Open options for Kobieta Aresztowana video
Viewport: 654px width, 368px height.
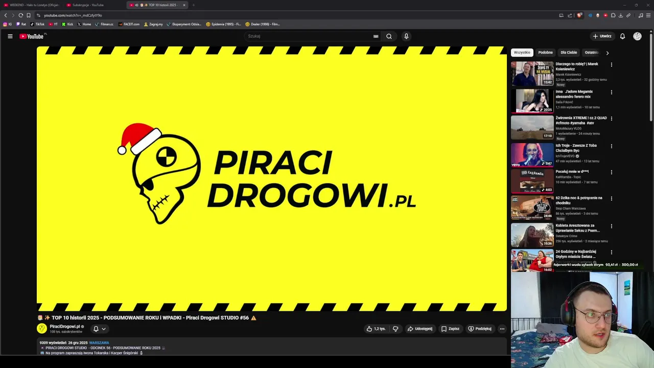tap(611, 226)
